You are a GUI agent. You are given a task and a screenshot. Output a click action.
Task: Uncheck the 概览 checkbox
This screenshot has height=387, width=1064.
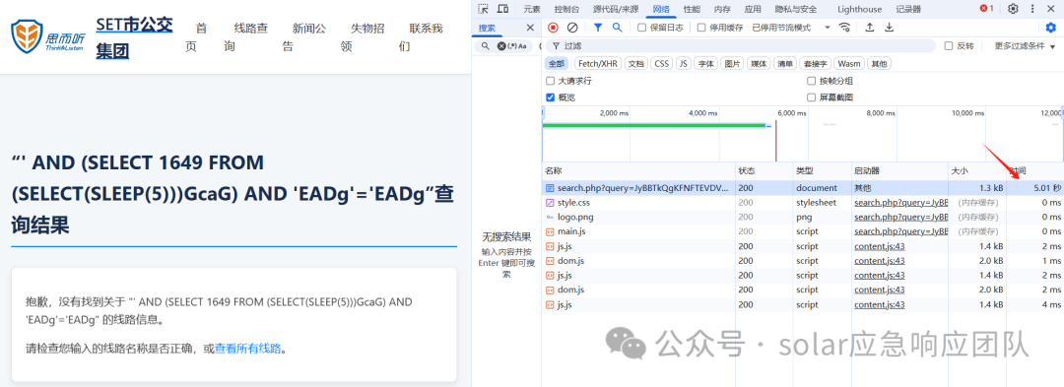coord(551,97)
